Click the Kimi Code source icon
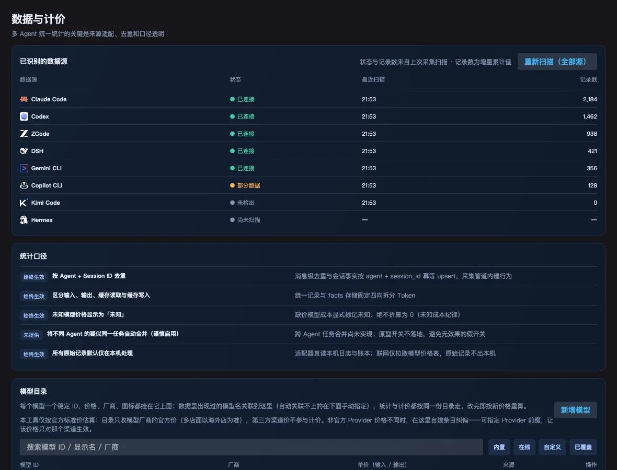 24,203
